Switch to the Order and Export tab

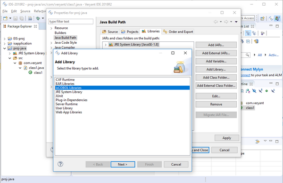click(178, 32)
